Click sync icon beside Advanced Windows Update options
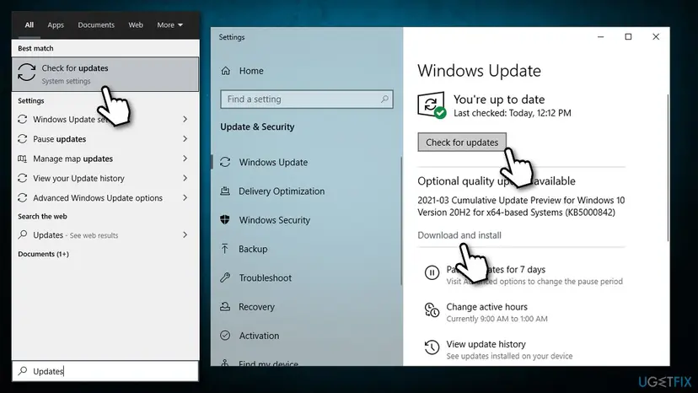The height and width of the screenshot is (393, 698). coord(22,198)
